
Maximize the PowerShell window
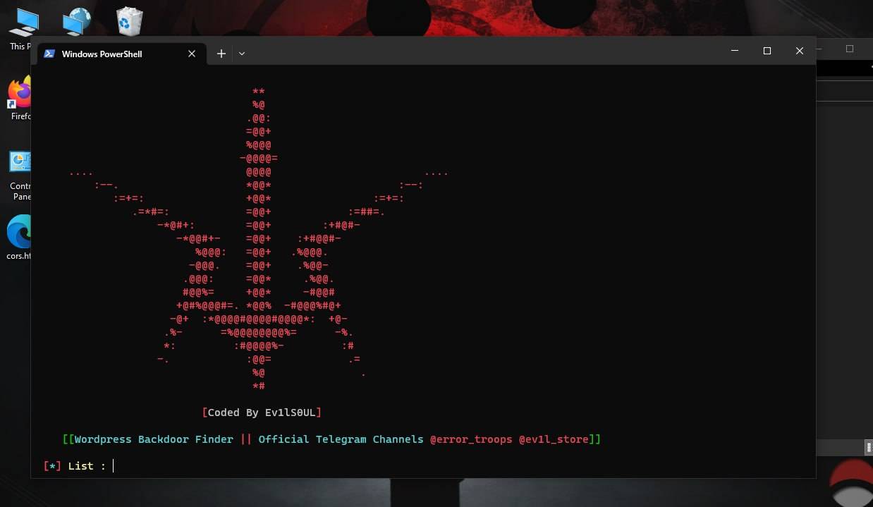[767, 51]
